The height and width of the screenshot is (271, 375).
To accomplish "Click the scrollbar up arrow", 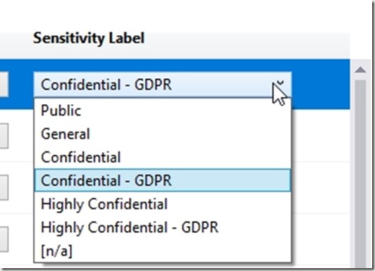I will (360, 70).
